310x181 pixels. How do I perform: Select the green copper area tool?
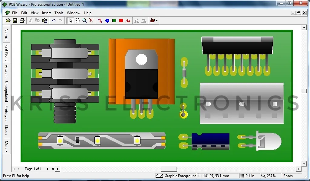[x=114, y=21]
